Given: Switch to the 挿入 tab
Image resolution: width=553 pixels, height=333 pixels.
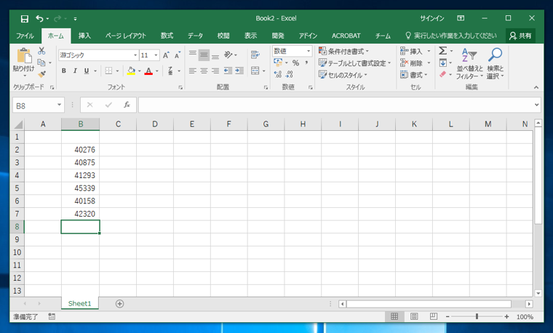Looking at the screenshot, I should 84,36.
